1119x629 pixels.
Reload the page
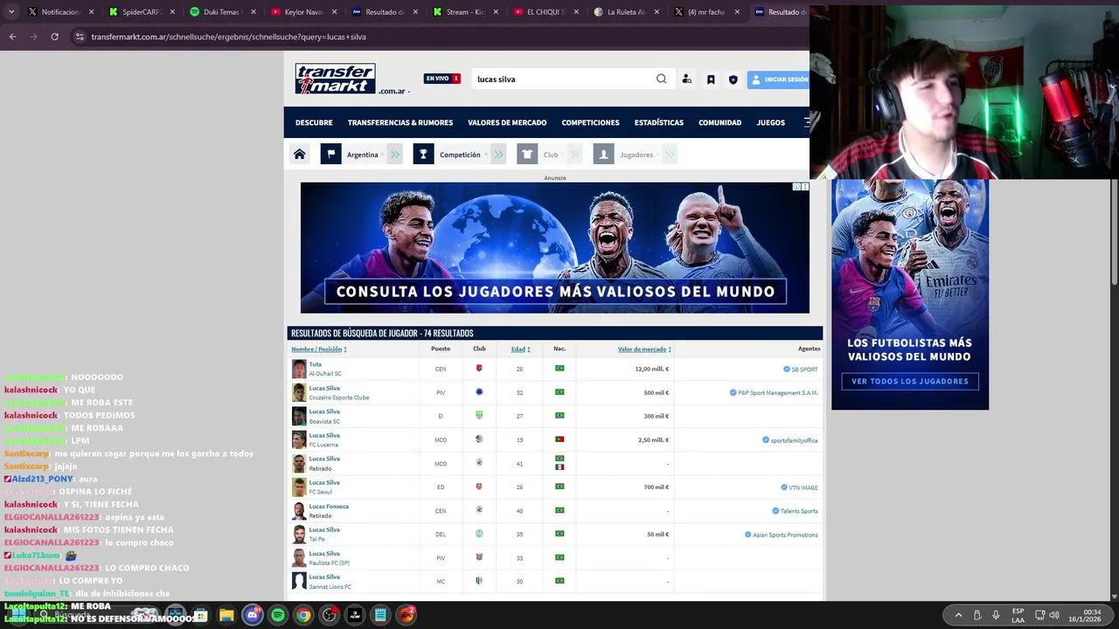(54, 37)
